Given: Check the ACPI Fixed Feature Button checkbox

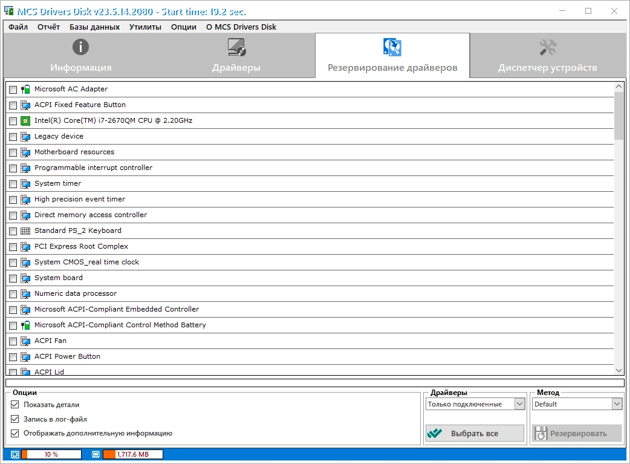Looking at the screenshot, I should (x=13, y=105).
